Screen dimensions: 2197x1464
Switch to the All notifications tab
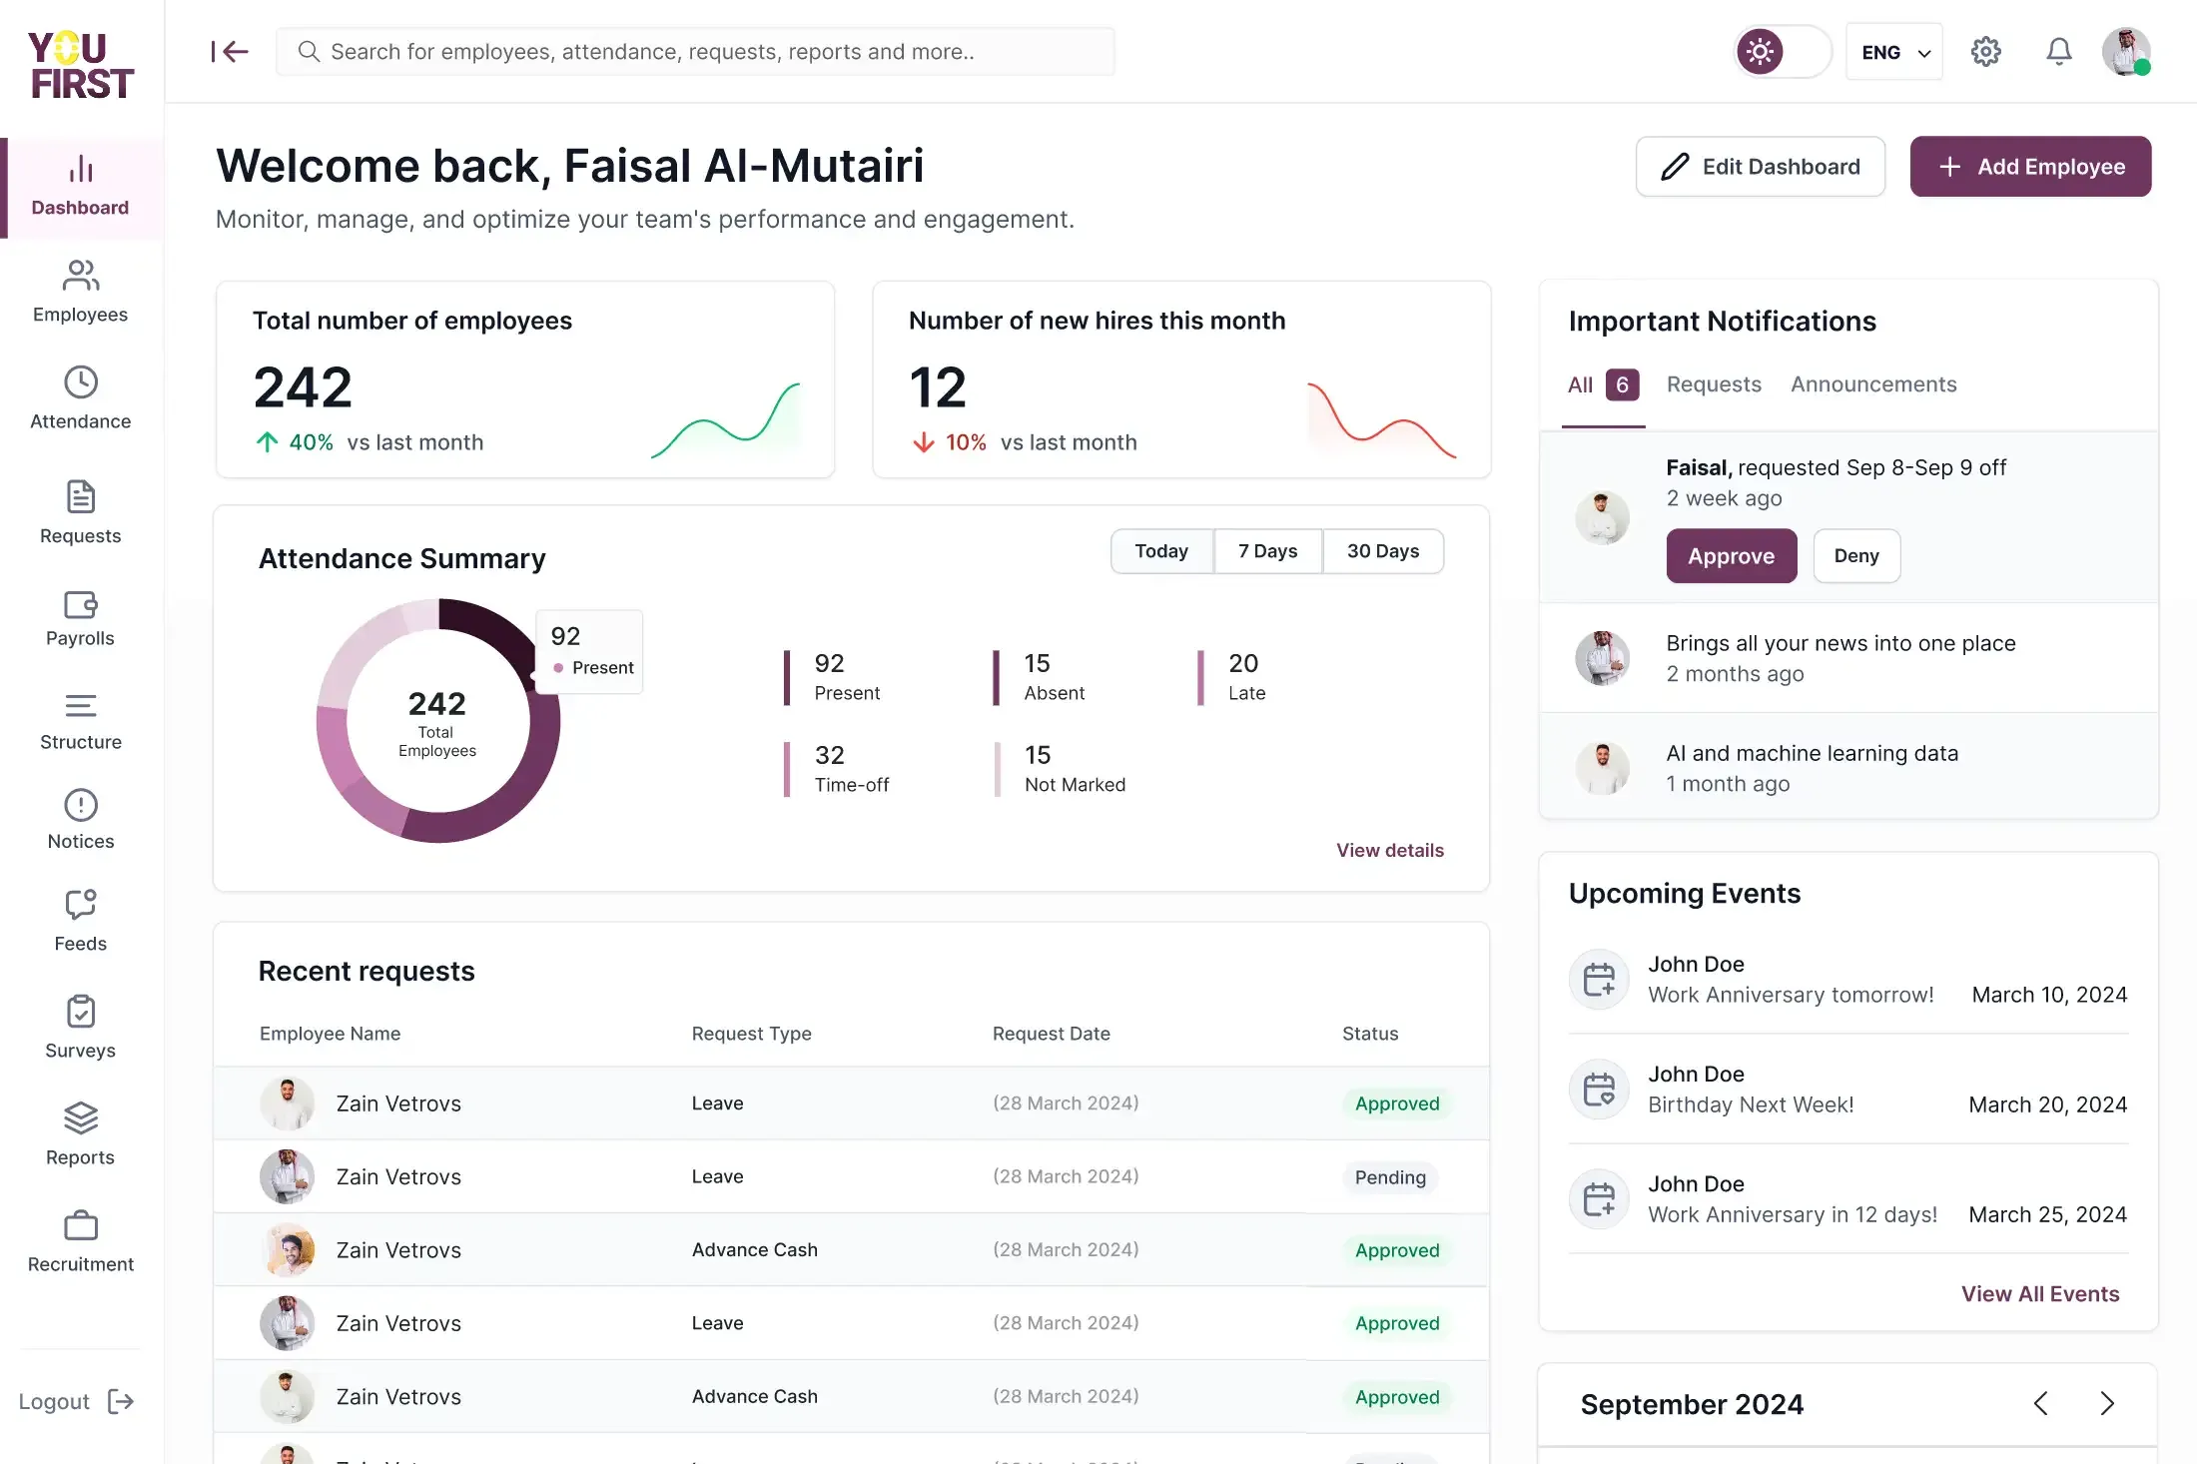pos(1604,385)
